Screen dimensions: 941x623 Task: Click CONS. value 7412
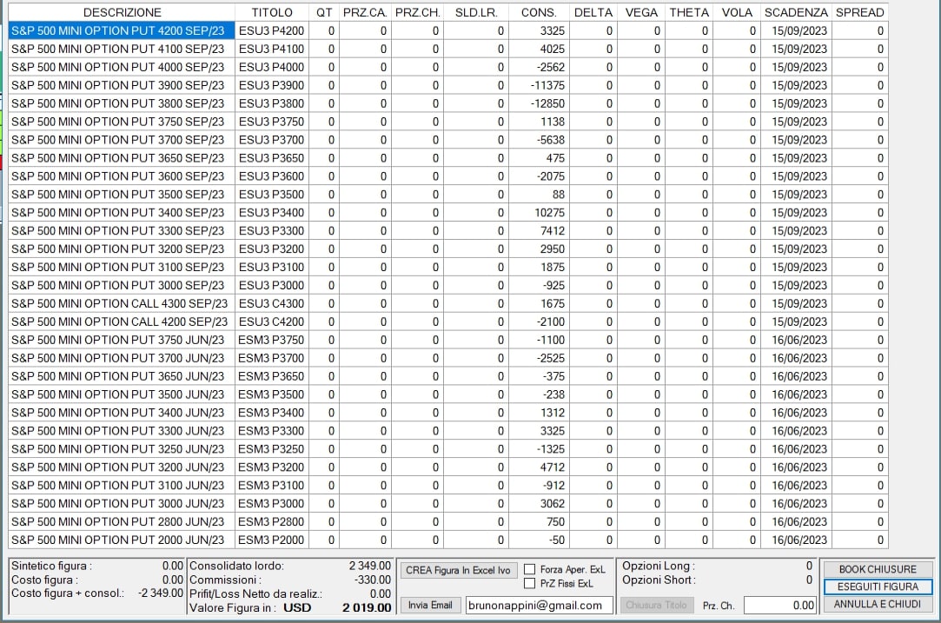click(539, 230)
